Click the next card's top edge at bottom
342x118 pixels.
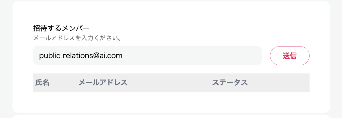171,116
